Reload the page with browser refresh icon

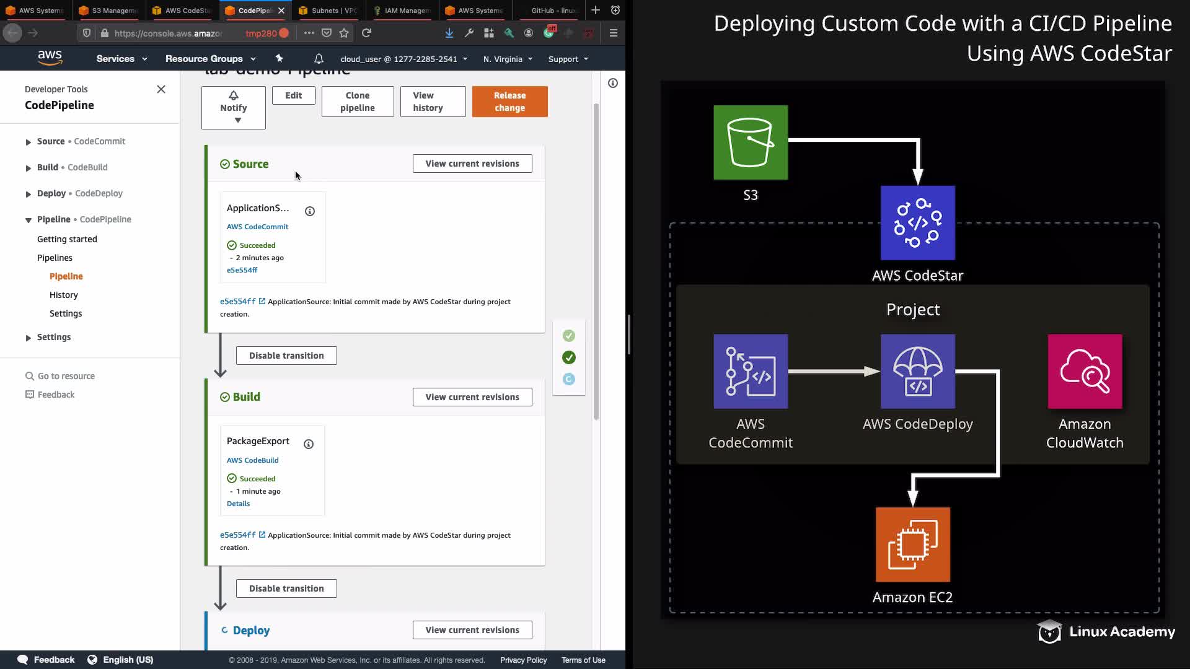[367, 33]
